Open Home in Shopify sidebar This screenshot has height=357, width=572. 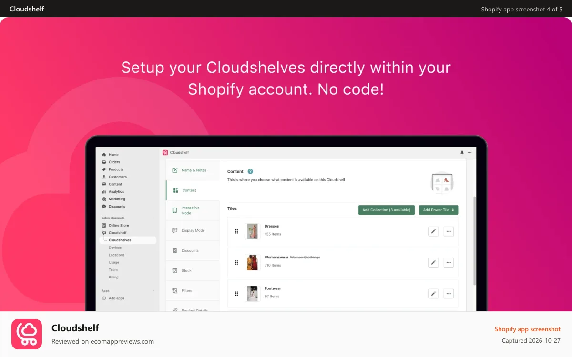coord(113,155)
